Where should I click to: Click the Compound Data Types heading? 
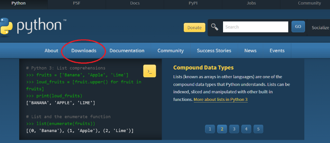pyautogui.click(x=203, y=68)
